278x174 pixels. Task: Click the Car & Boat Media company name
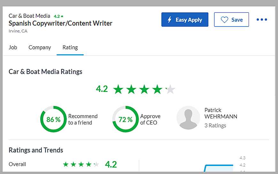29,16
